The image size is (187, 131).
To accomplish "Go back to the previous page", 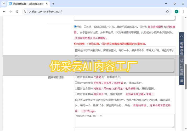I will click(x=4, y=12).
